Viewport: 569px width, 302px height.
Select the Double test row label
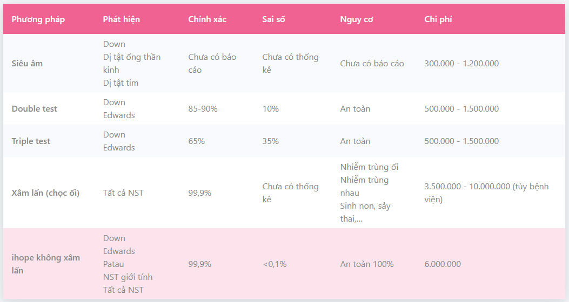click(35, 108)
